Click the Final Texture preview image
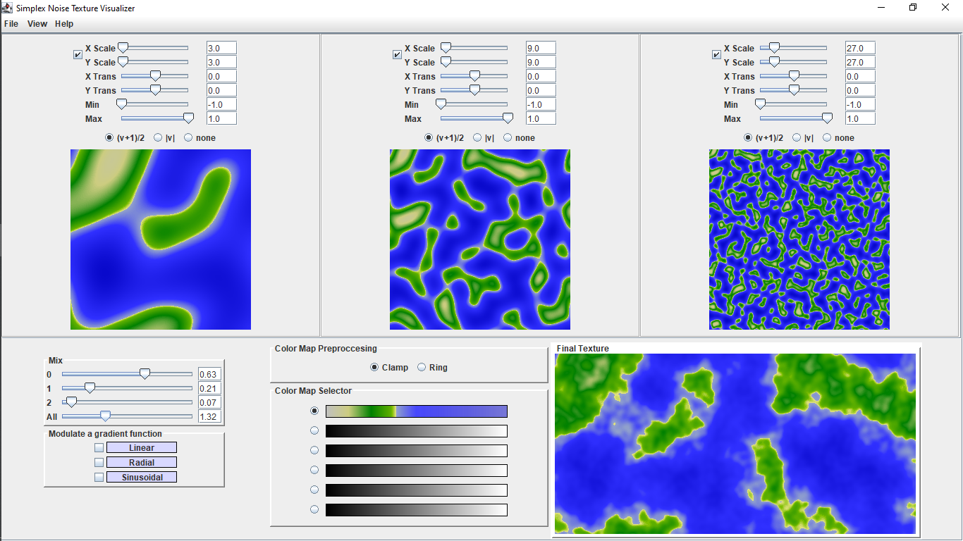This screenshot has width=963, height=541. pos(735,444)
